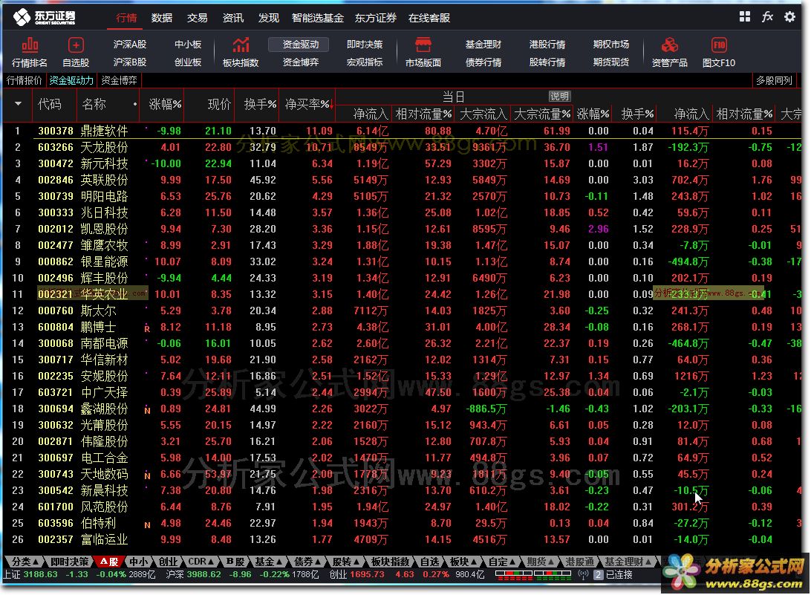Open the 交易 top menu
Viewport: 811px width, 595px height.
pos(197,18)
